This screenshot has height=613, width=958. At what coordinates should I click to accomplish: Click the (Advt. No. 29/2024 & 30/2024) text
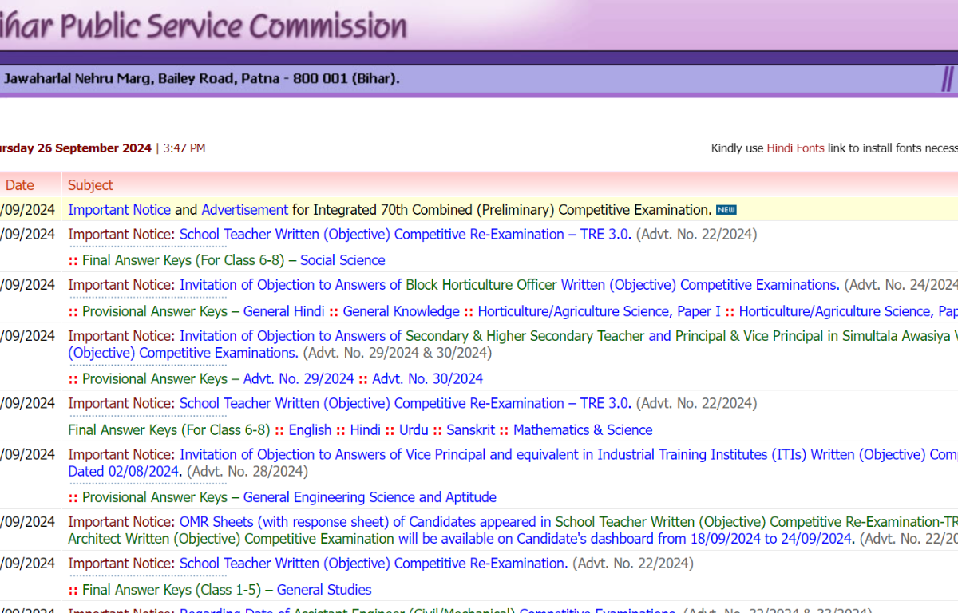[x=398, y=353]
